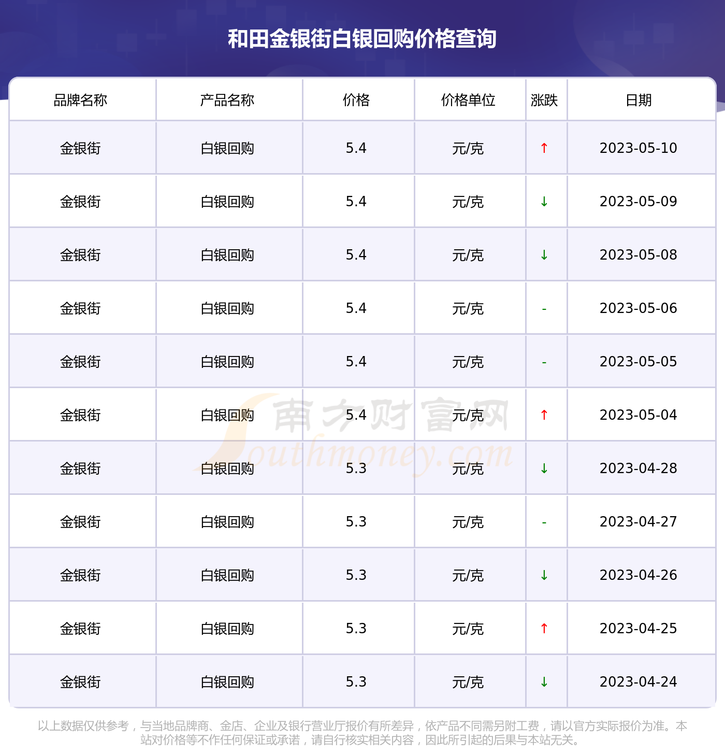Click the 涨跌 column header

544,100
